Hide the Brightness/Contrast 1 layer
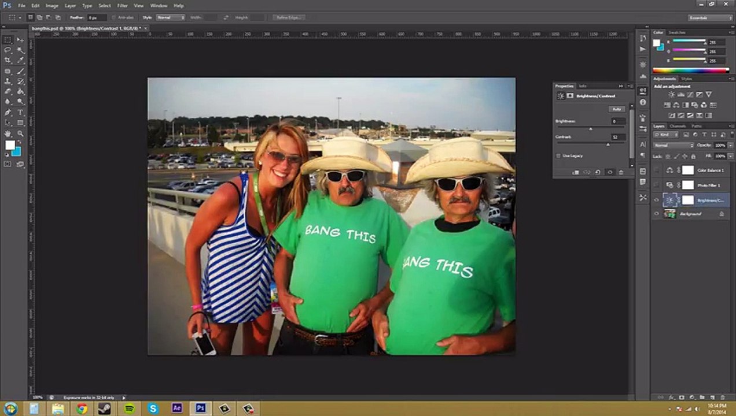Image resolution: width=736 pixels, height=416 pixels. pos(656,200)
